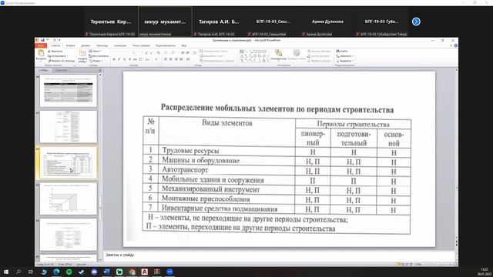Open the Select (Выделить) dropdown
493x277 pixels.
click(344, 61)
